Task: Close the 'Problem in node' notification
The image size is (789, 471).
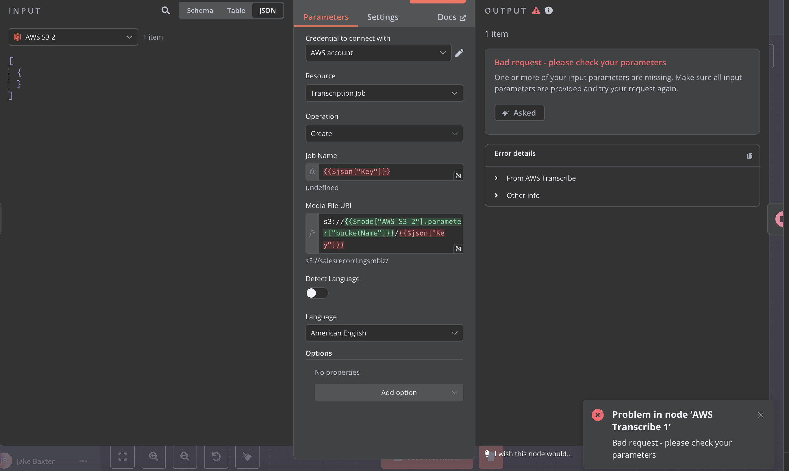Action: [760, 415]
